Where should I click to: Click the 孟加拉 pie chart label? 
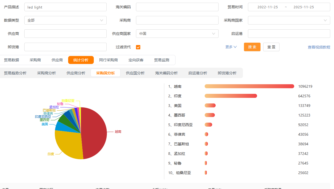click(x=54, y=107)
